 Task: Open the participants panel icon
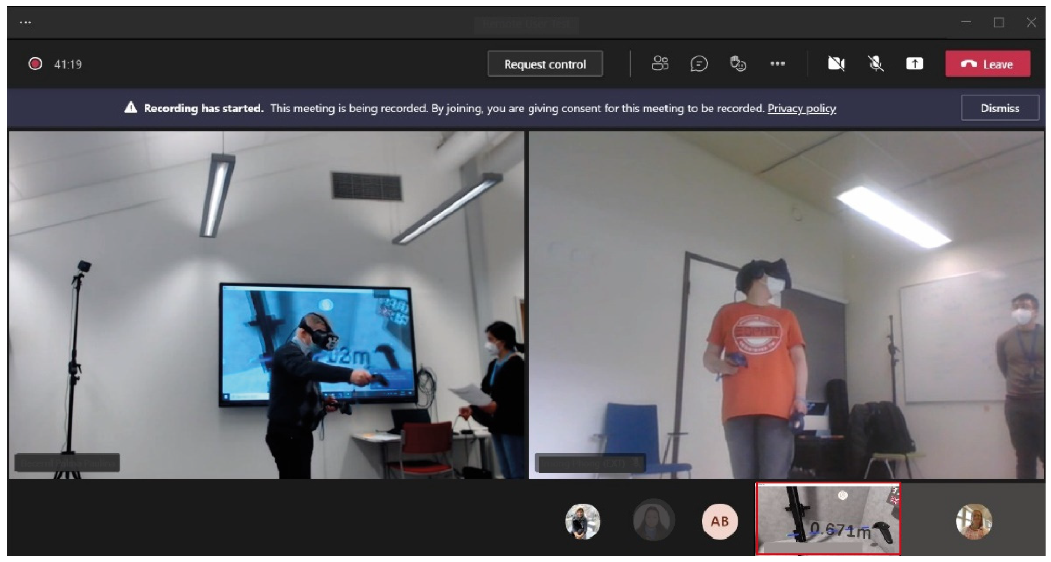point(660,64)
